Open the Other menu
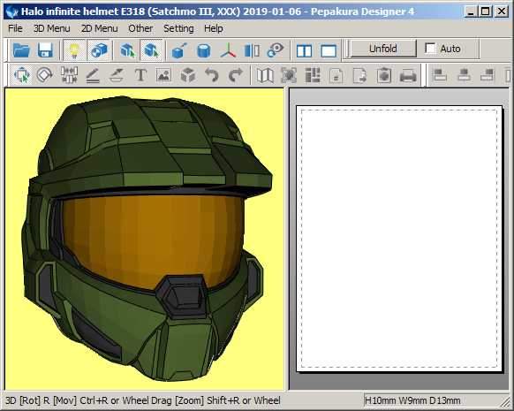514x411 pixels. pyautogui.click(x=140, y=28)
